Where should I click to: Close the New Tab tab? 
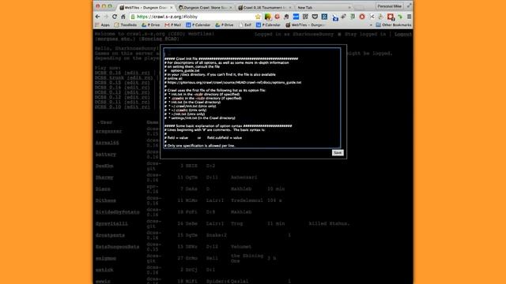coord(349,7)
